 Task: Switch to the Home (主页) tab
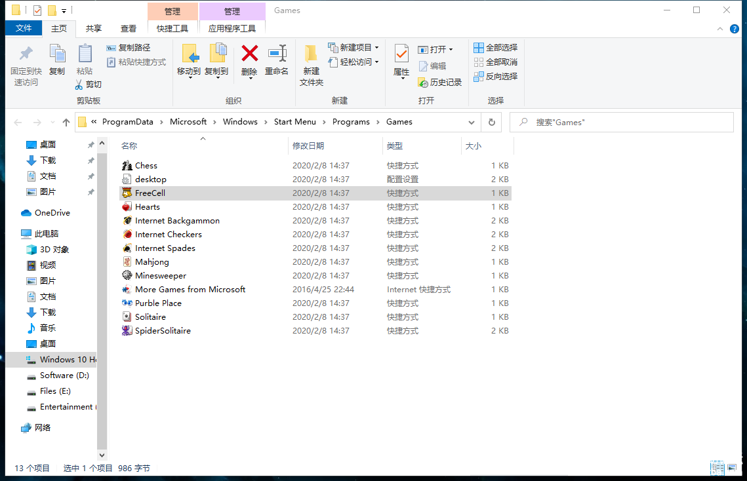point(59,29)
